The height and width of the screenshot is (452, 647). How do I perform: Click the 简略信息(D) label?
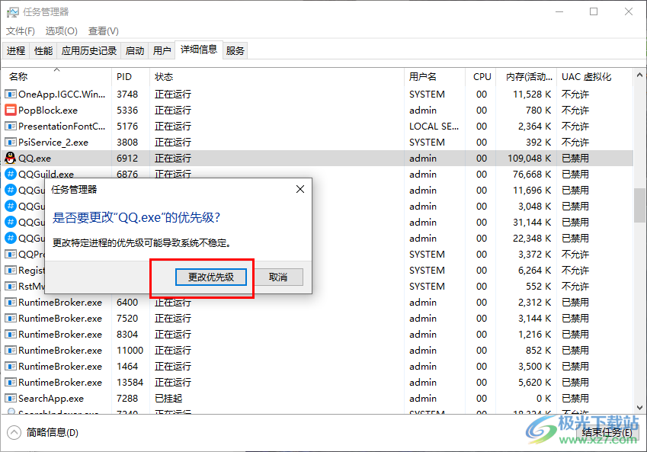[53, 433]
